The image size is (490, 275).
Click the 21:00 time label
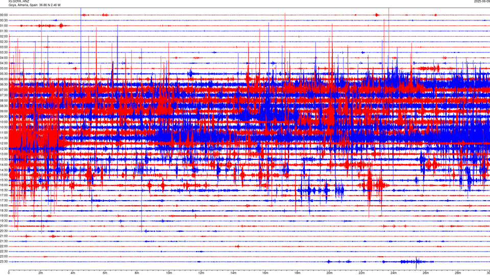coord(4,236)
